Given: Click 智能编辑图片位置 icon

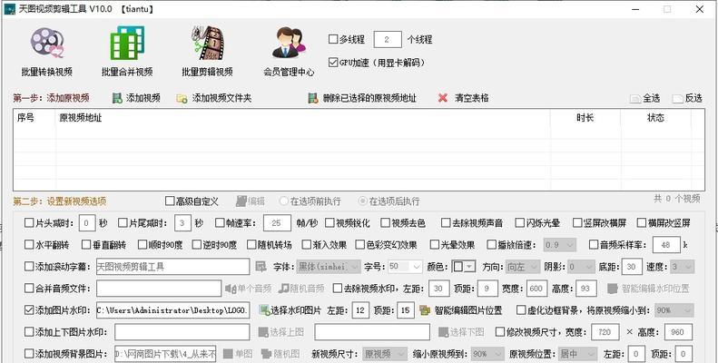Looking at the screenshot, I should [x=425, y=310].
